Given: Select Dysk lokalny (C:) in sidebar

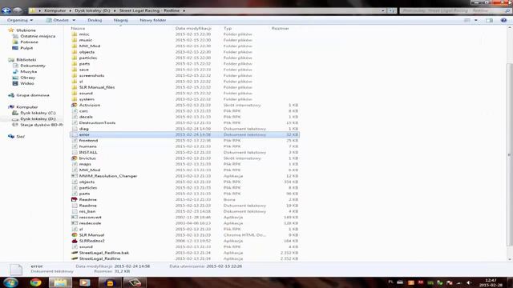Looking at the screenshot, I should point(38,113).
